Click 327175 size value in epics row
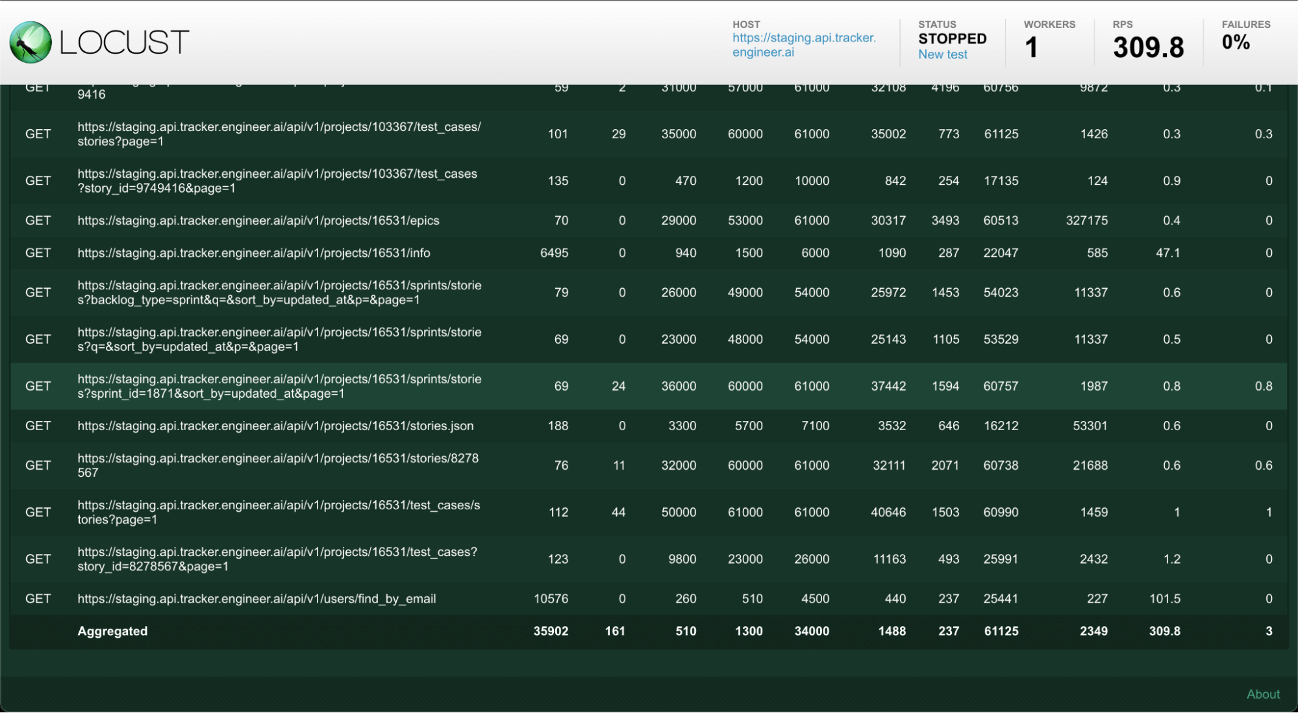This screenshot has height=713, width=1298. tap(1086, 221)
